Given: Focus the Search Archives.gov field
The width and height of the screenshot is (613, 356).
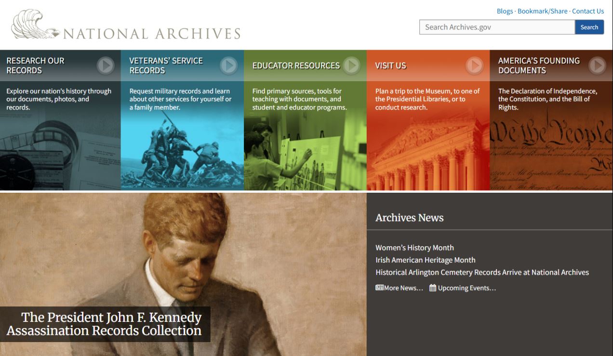Looking at the screenshot, I should 497,27.
